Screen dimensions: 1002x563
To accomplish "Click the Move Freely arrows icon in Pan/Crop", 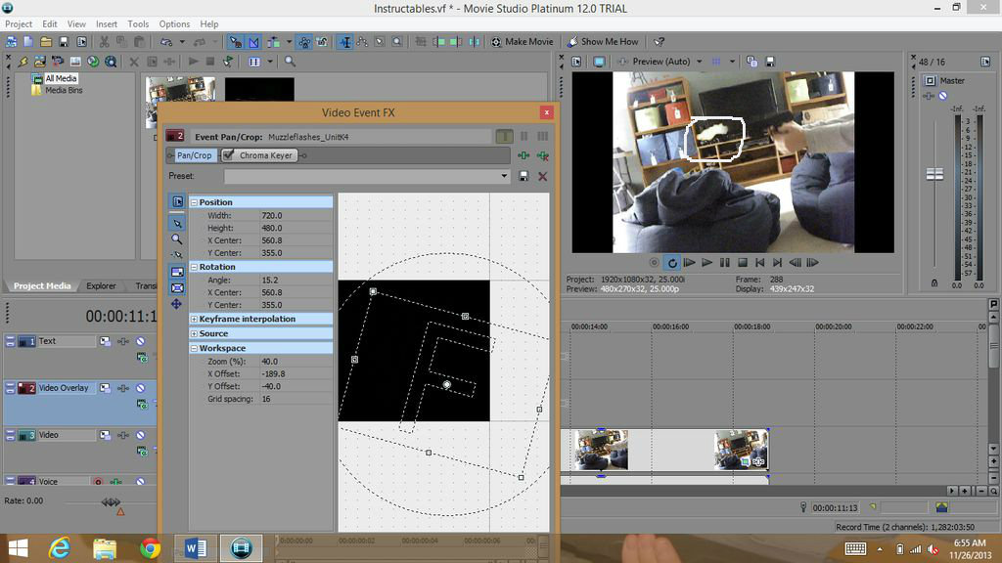I will [177, 304].
